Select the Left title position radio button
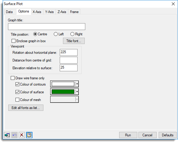 pyautogui.click(x=56, y=34)
